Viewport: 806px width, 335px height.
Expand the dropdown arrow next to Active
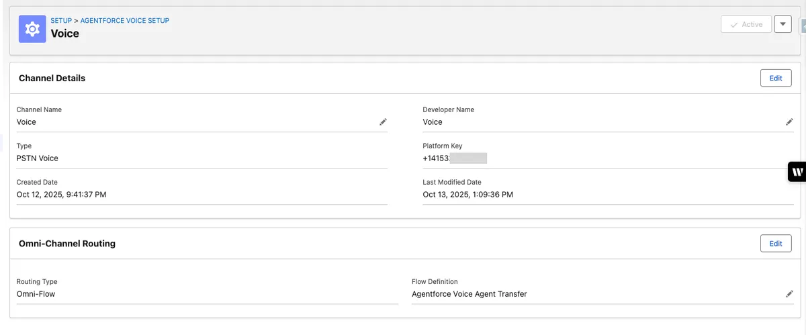coord(782,24)
